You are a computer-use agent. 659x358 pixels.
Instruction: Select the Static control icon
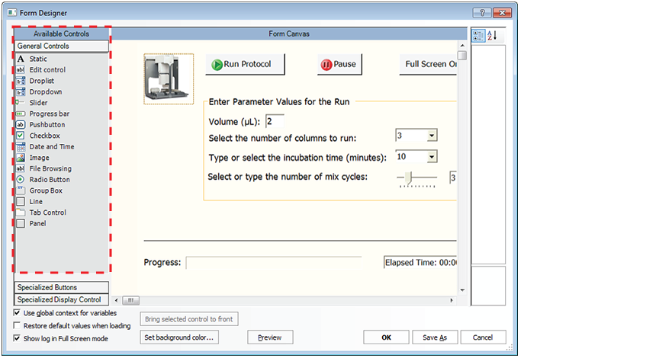[x=21, y=59]
